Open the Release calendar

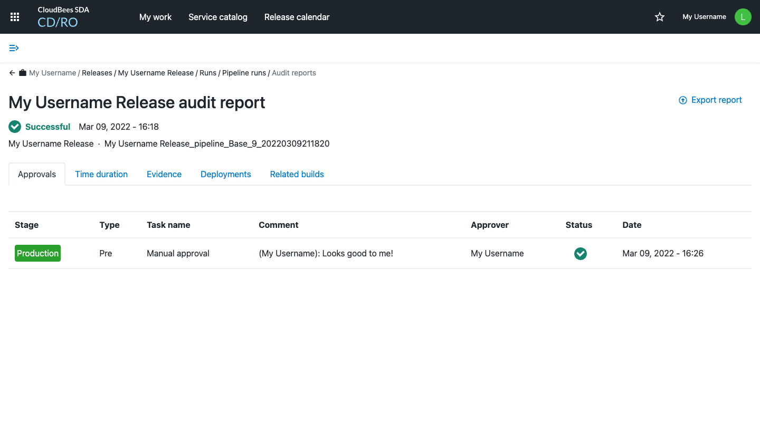(297, 17)
